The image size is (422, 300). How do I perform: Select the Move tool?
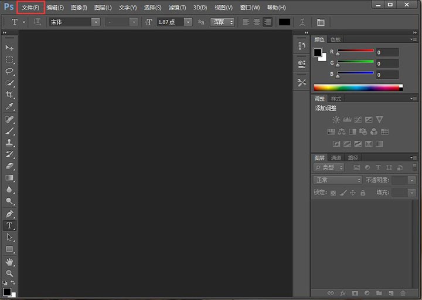[9, 48]
